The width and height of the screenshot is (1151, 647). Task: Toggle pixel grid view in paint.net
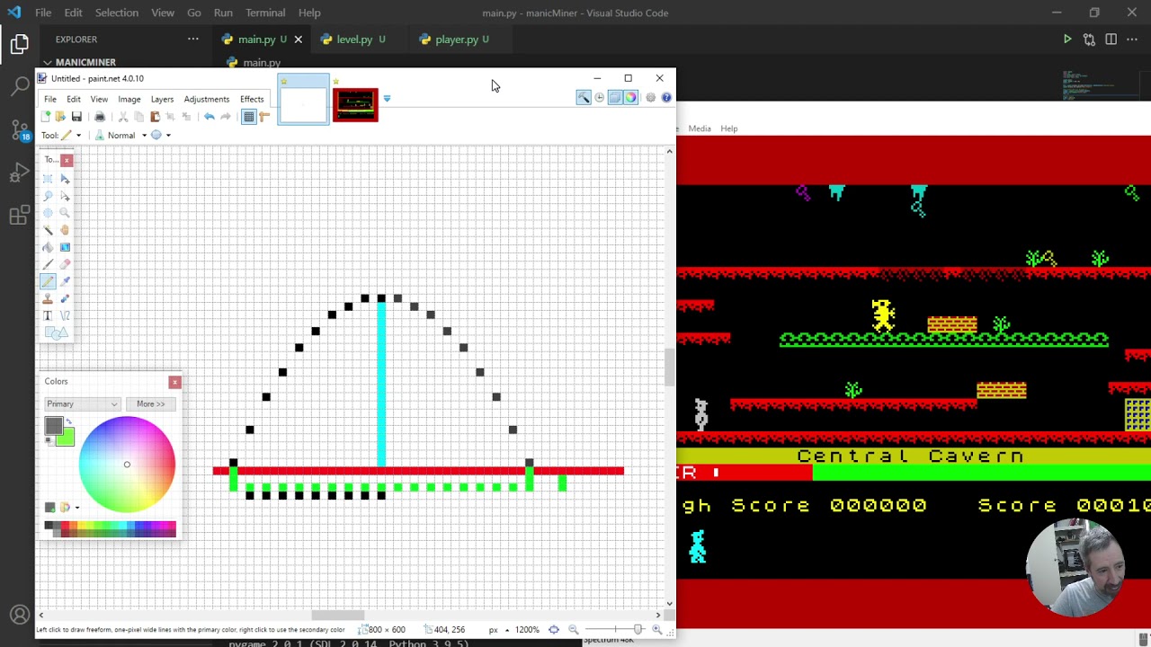tap(248, 117)
